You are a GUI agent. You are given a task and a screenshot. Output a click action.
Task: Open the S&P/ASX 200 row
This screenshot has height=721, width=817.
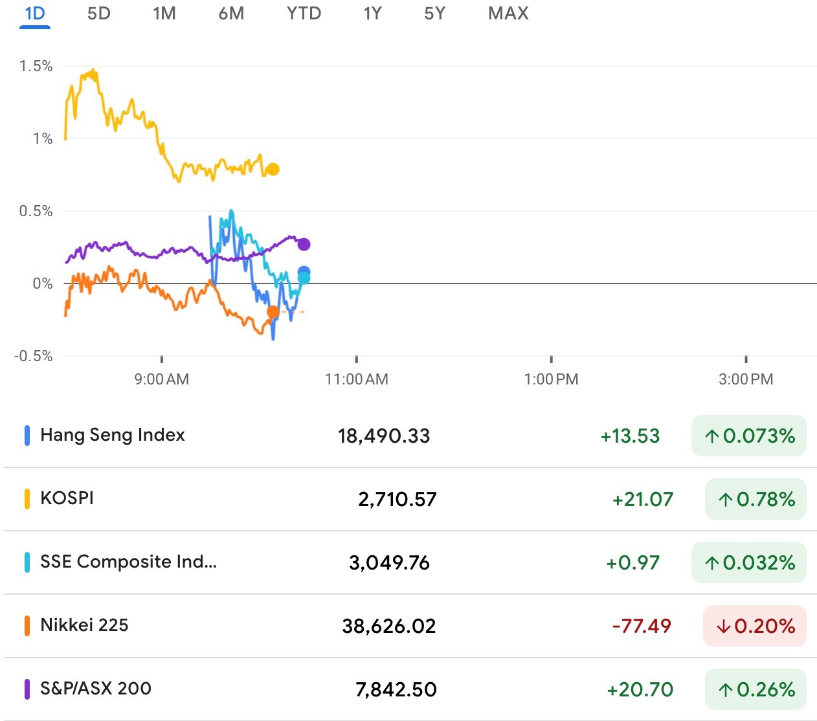pyautogui.click(x=410, y=689)
